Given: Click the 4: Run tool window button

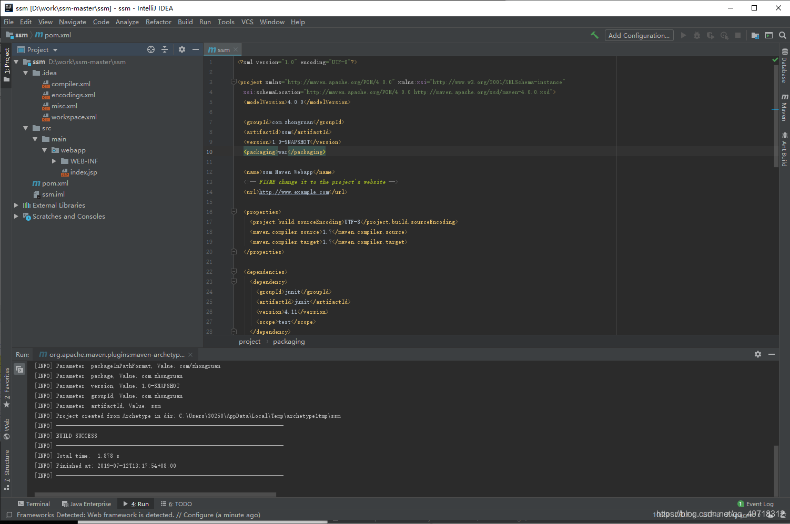Looking at the screenshot, I should (x=136, y=504).
